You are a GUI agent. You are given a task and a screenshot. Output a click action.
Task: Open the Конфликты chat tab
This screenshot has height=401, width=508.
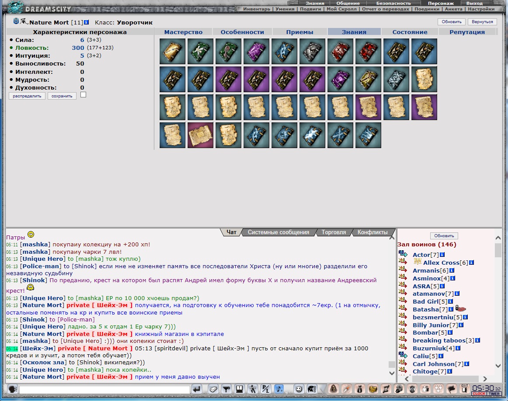pyautogui.click(x=372, y=232)
